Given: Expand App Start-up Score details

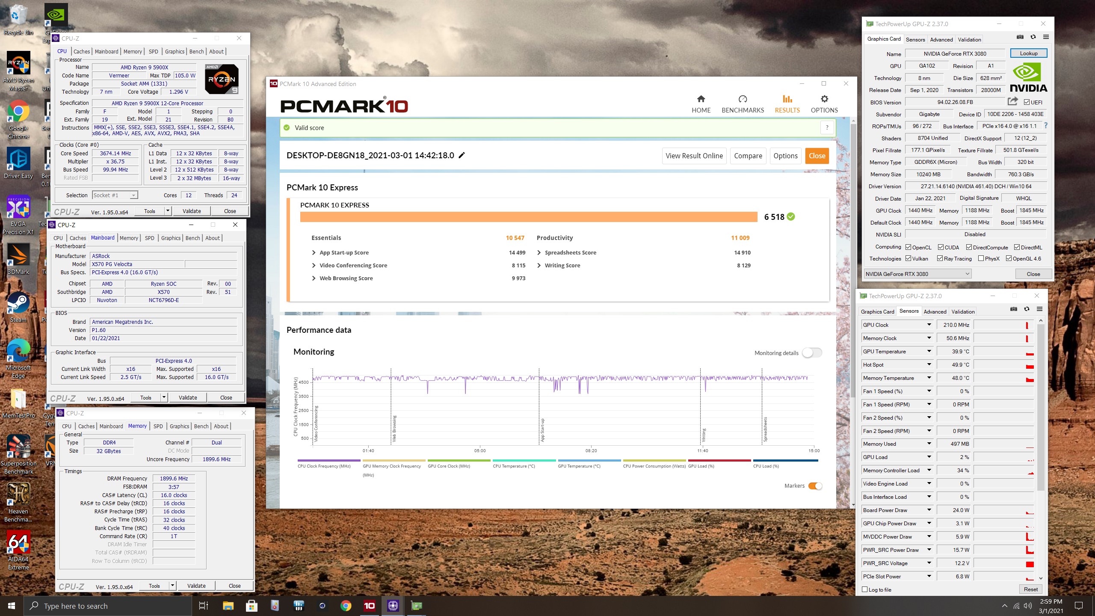Looking at the screenshot, I should pos(314,253).
